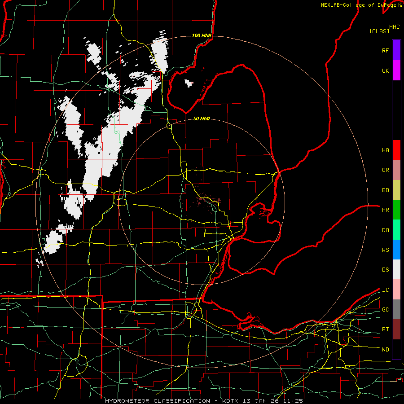Click the RF legend label

tap(386, 50)
